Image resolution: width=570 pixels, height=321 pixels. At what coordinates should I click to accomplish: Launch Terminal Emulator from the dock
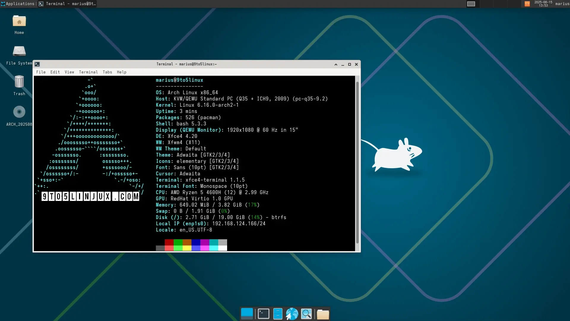(x=263, y=314)
